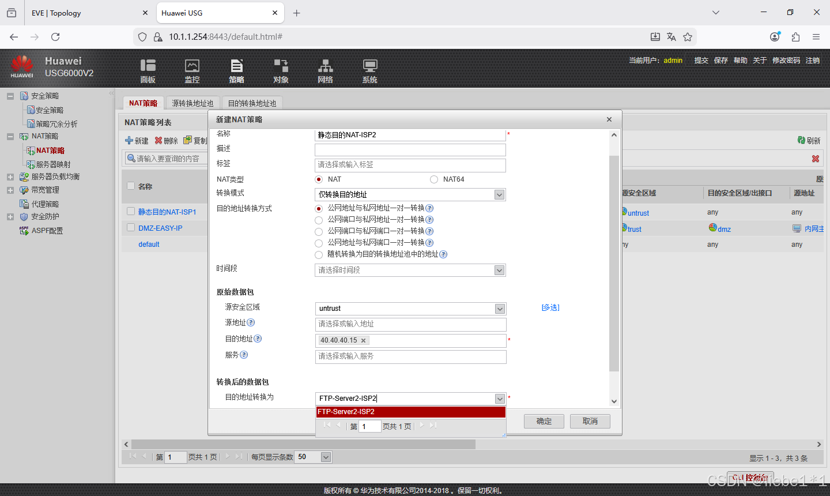The width and height of the screenshot is (830, 496).
Task: Click help icon for 公网地址与私网地址一对一转换
Action: 429,208
